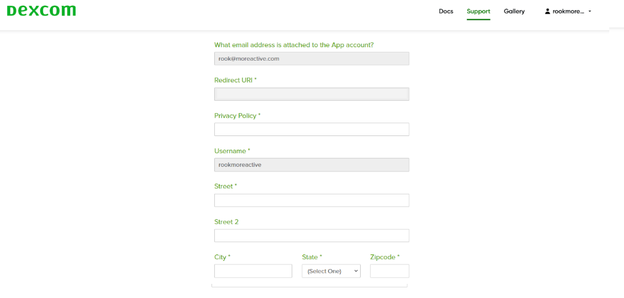624x298 pixels.
Task: Open the rookmore account name menu
Action: [568, 11]
